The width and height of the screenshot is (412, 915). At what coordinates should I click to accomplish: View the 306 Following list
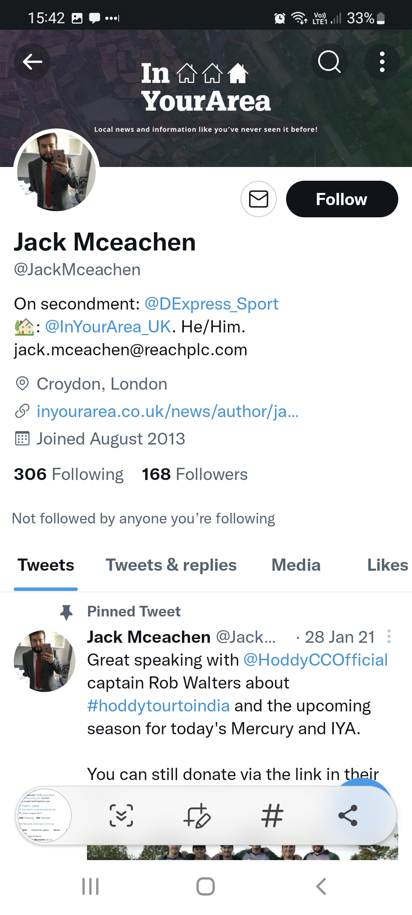tap(69, 475)
